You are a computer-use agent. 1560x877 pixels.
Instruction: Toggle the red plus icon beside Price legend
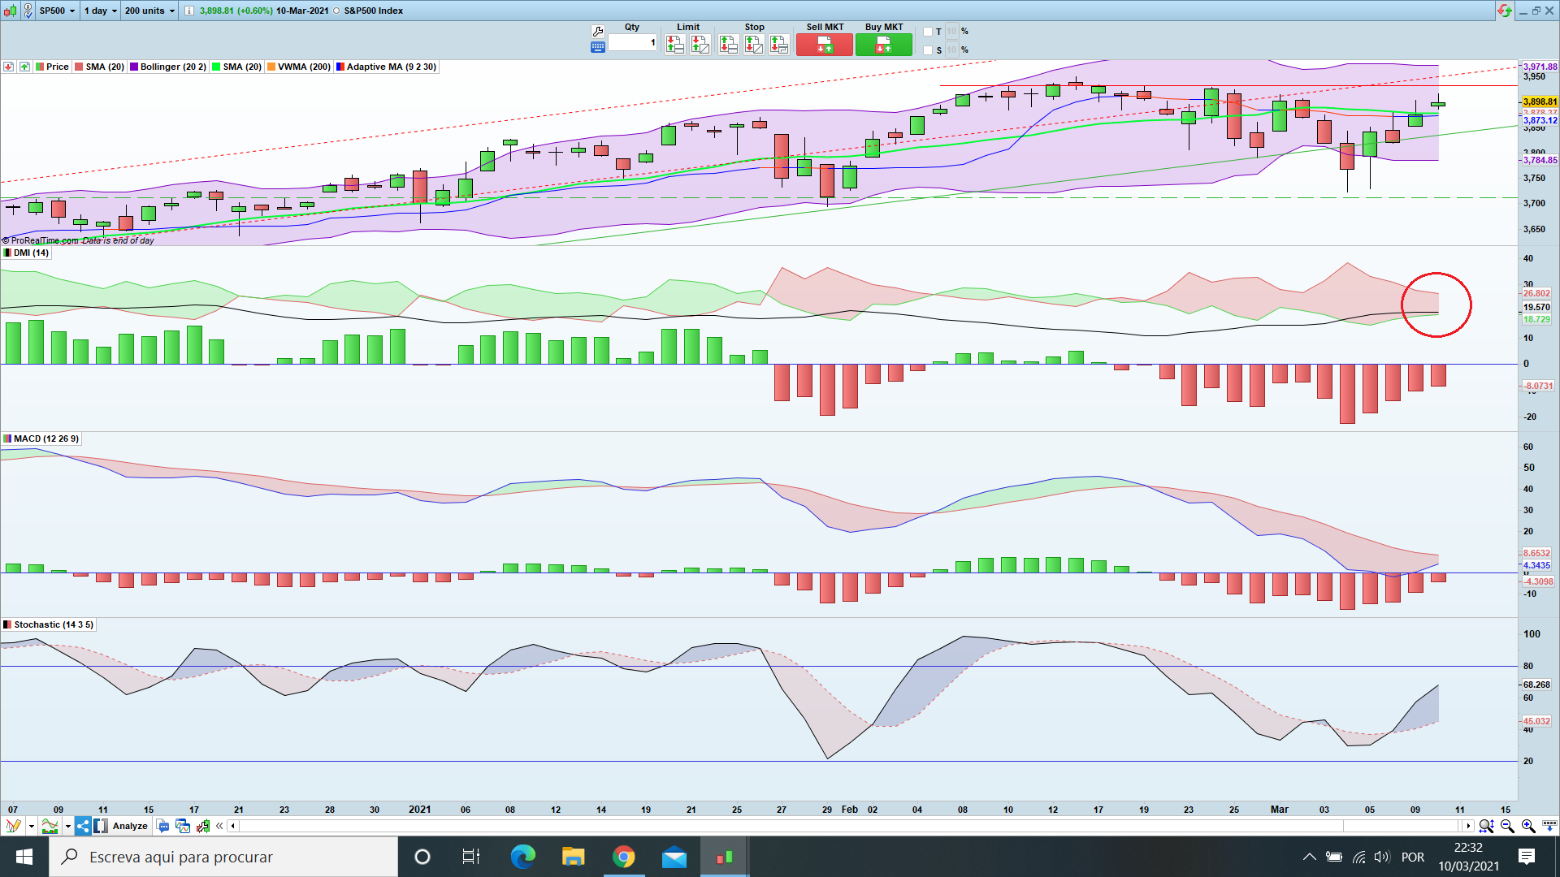pyautogui.click(x=9, y=67)
